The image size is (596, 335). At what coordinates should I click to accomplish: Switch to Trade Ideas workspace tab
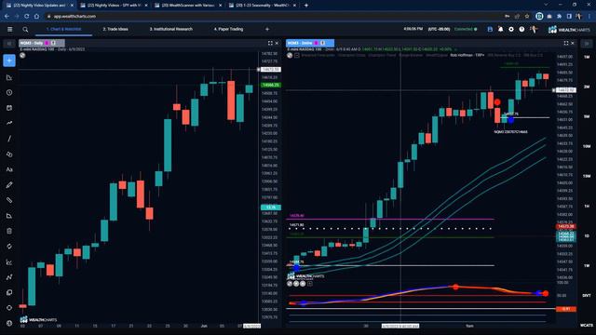pyautogui.click(x=115, y=29)
